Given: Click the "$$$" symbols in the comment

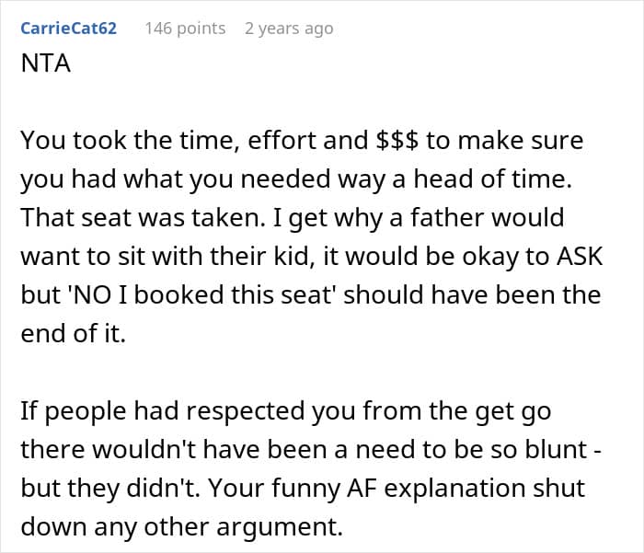Looking at the screenshot, I should [x=399, y=142].
